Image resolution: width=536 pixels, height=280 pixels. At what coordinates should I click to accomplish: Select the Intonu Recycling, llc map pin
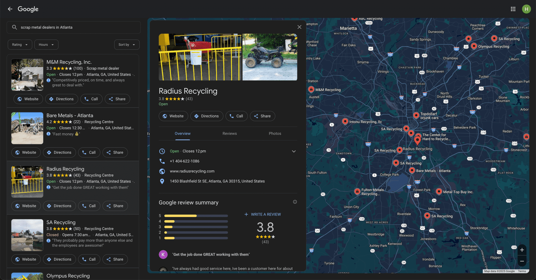[345, 121]
